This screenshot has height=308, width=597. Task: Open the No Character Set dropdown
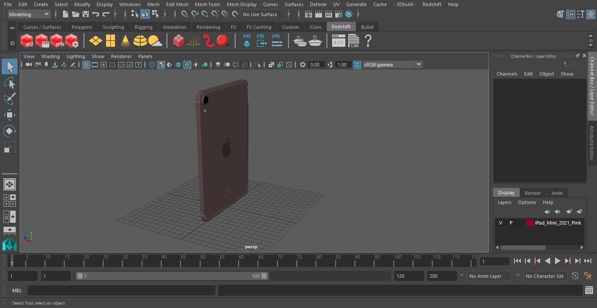(x=545, y=276)
